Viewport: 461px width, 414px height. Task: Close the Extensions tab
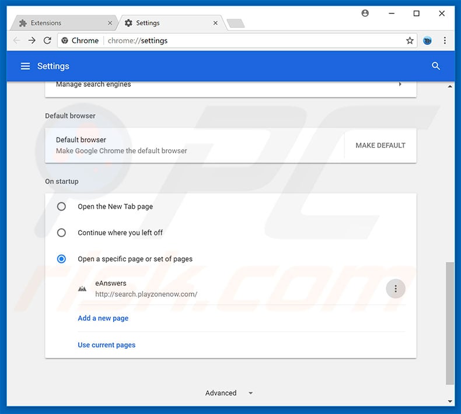[x=110, y=23]
